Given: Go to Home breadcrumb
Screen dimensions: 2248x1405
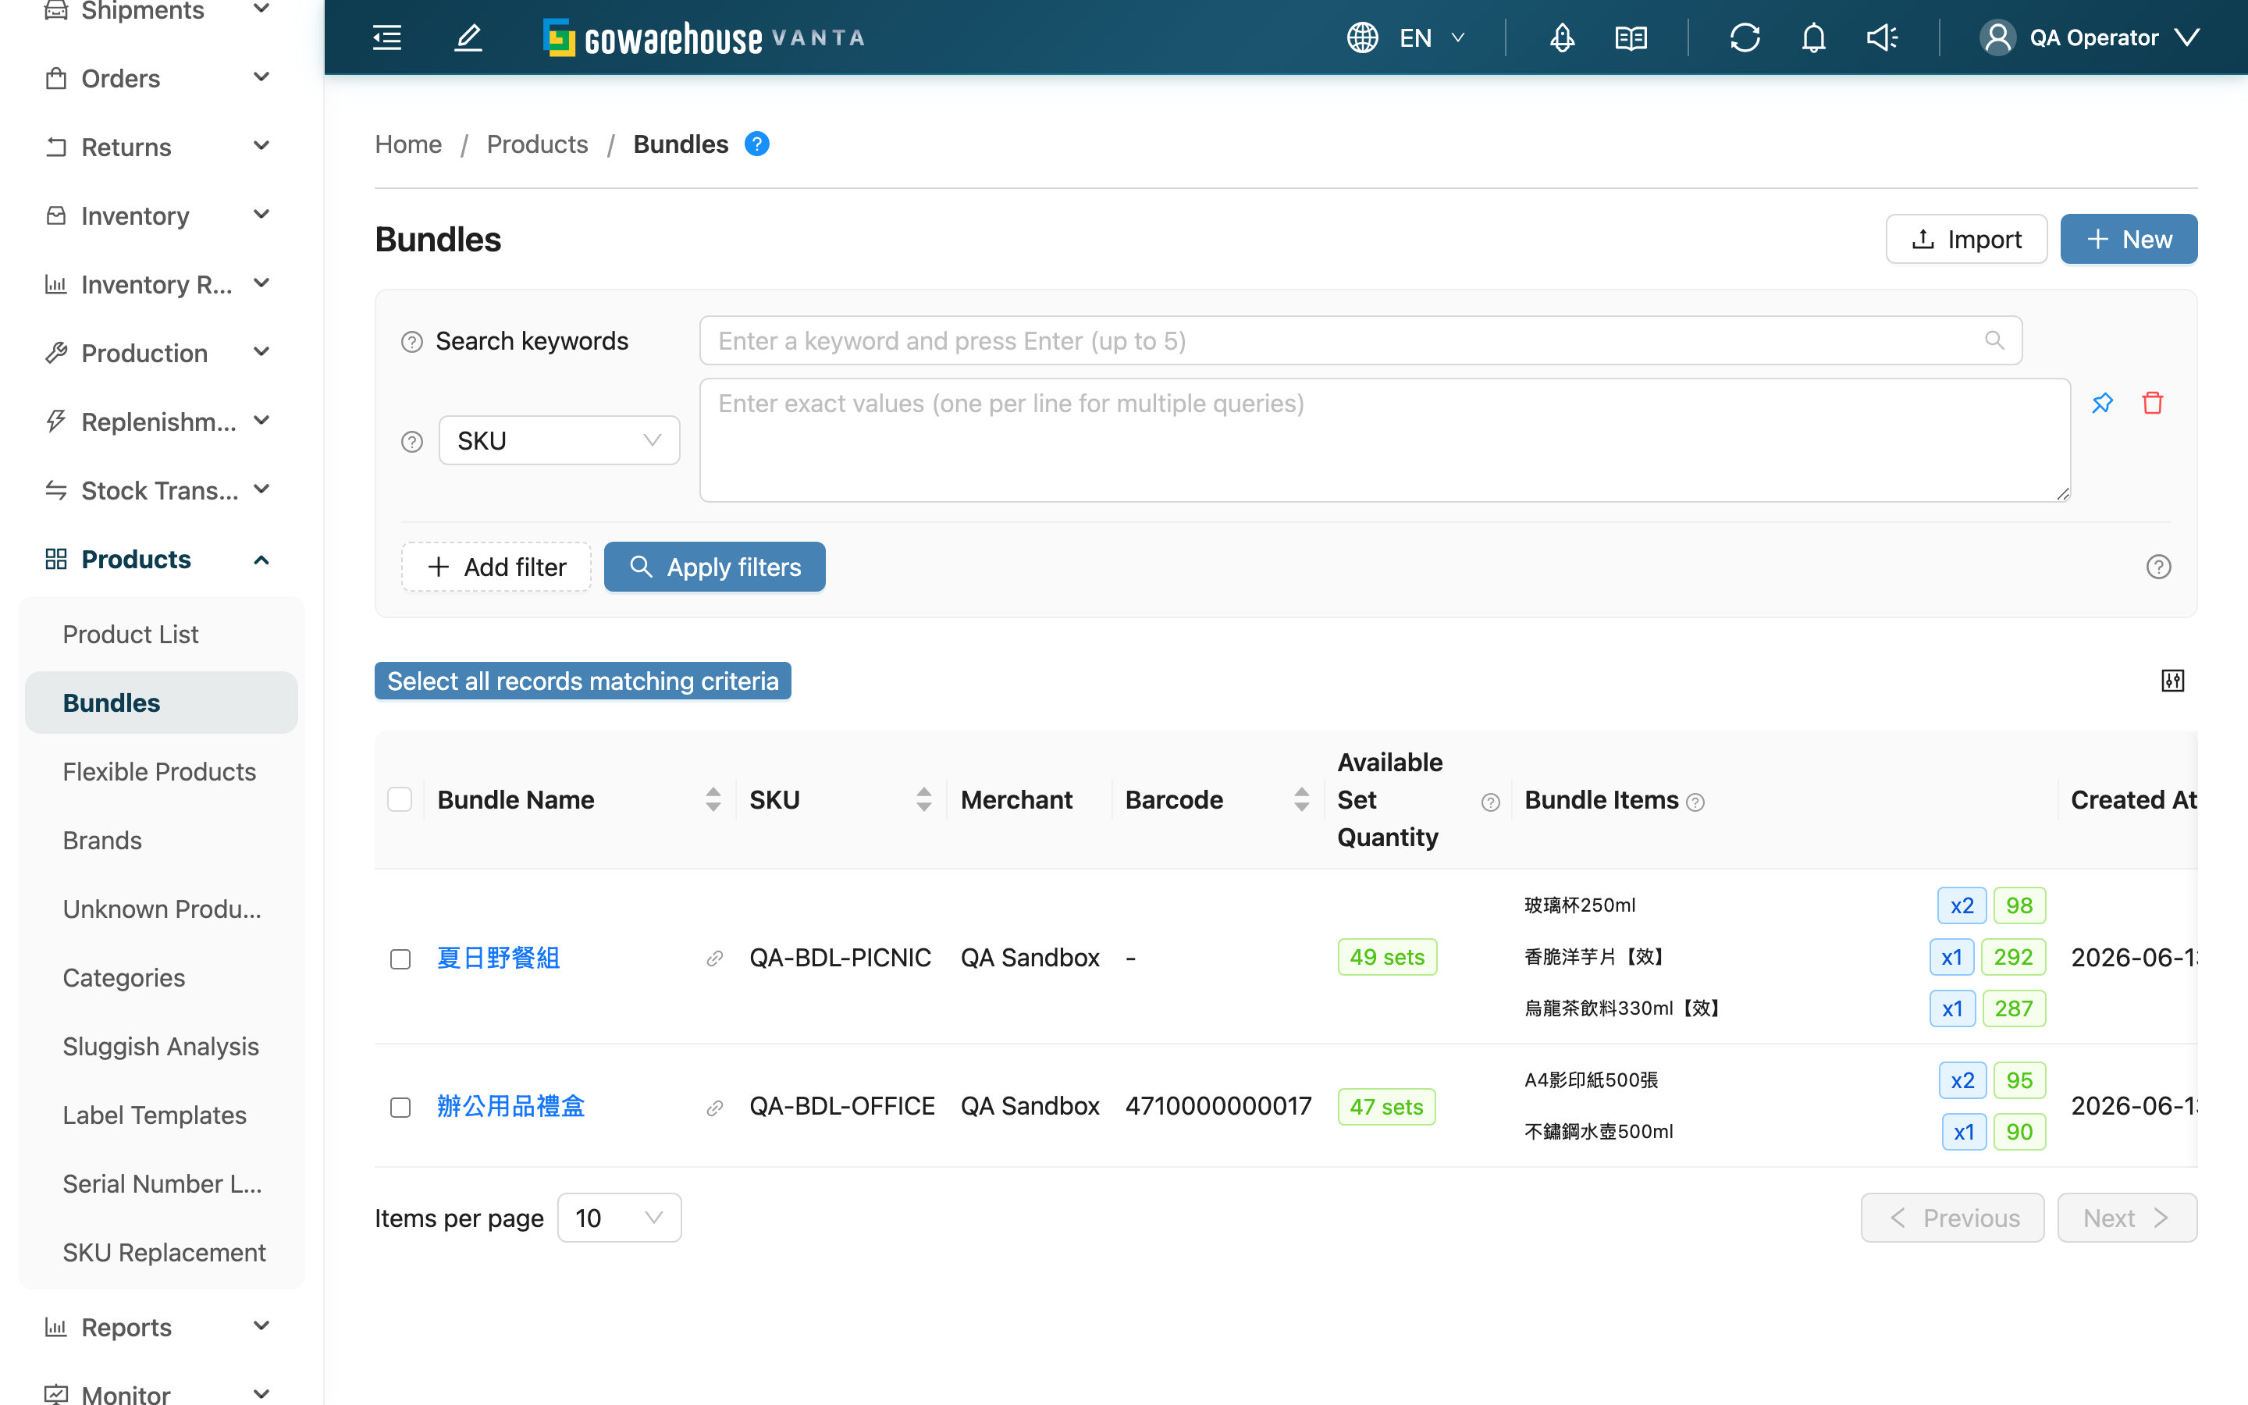Looking at the screenshot, I should pyautogui.click(x=407, y=144).
